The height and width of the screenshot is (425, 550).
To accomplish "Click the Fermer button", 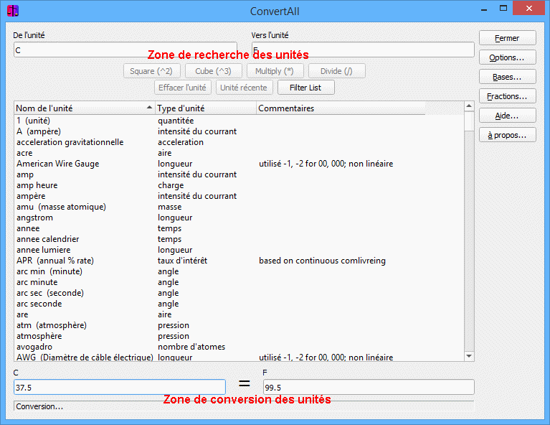I will click(x=507, y=38).
